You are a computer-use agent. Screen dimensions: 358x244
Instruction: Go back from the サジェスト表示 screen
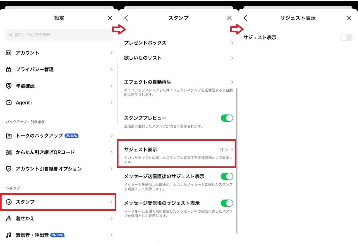246,18
